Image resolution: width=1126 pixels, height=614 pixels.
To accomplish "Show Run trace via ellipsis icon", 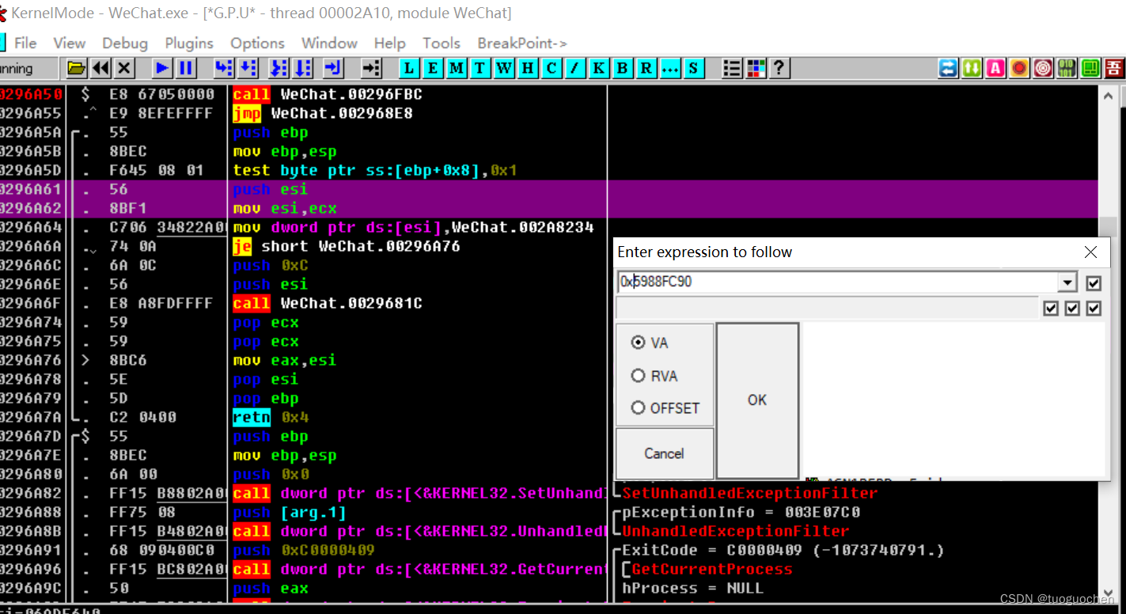I will click(x=670, y=68).
